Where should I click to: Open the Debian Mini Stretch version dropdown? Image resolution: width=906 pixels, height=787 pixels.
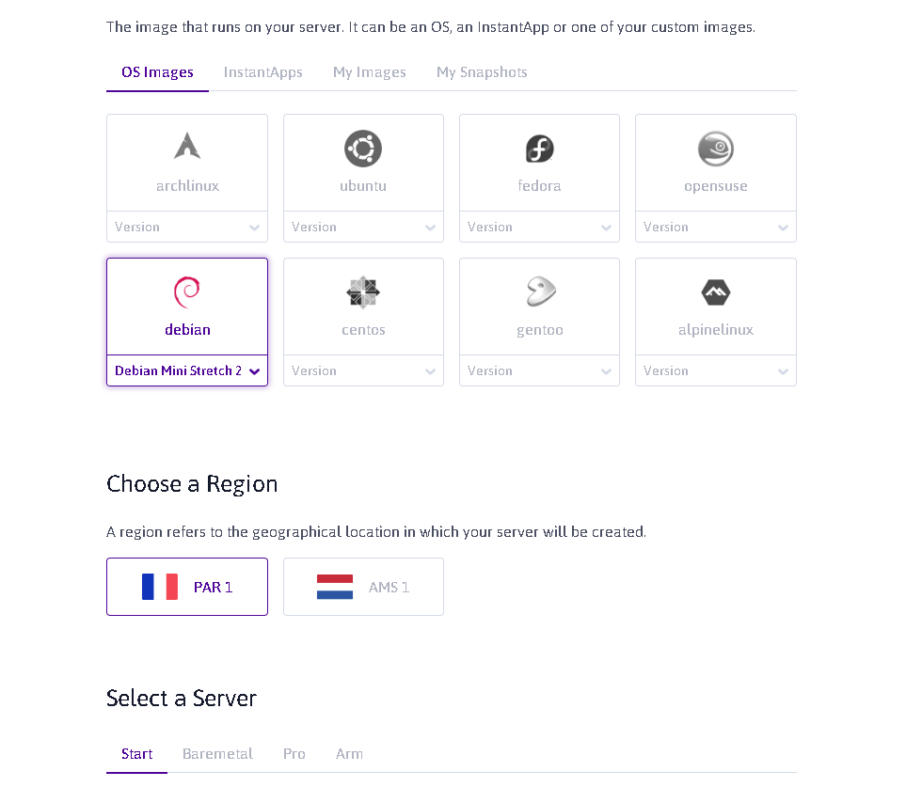tap(187, 370)
